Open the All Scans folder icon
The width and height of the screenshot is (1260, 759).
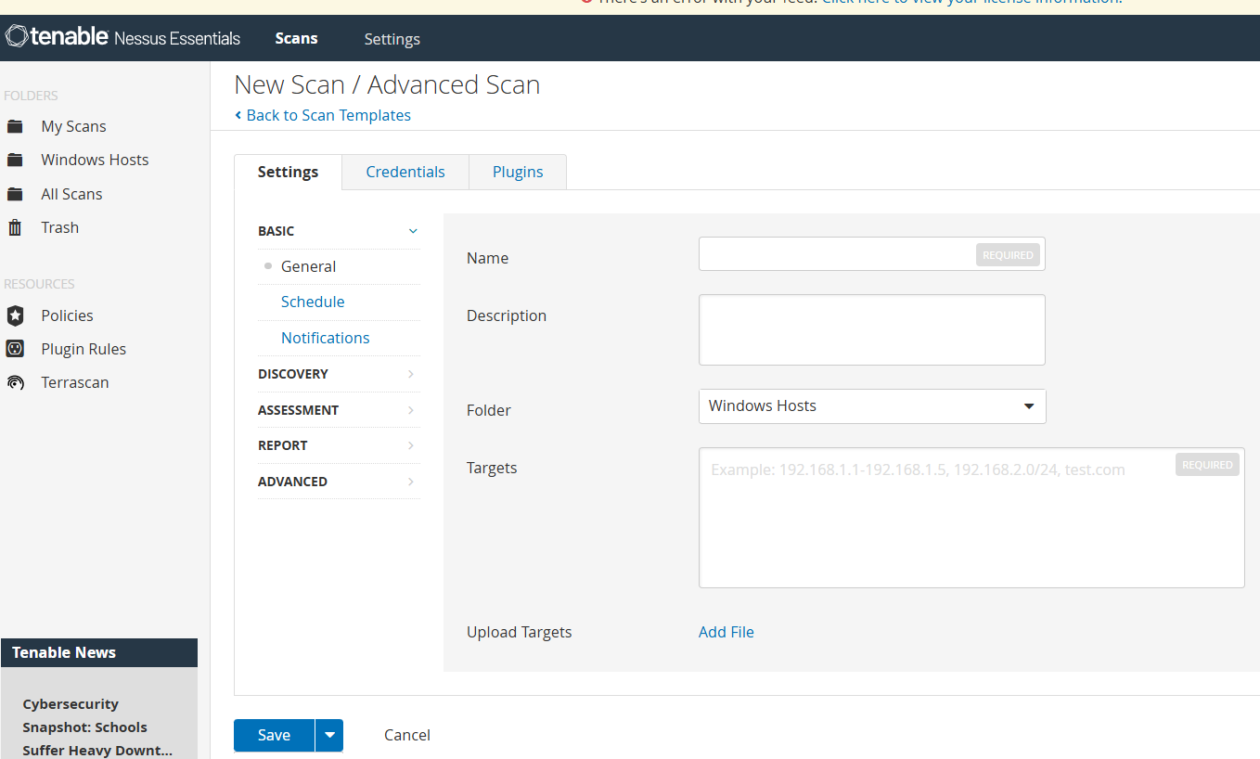pos(17,193)
